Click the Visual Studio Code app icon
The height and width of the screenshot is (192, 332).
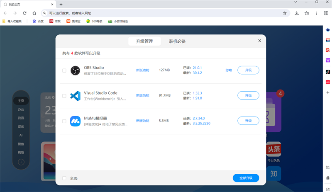pyautogui.click(x=75, y=96)
